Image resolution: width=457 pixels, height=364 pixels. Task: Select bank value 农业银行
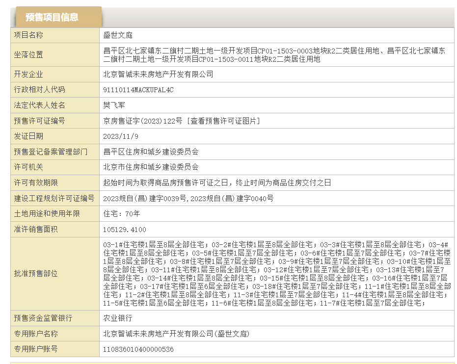pyautogui.click(x=118, y=318)
